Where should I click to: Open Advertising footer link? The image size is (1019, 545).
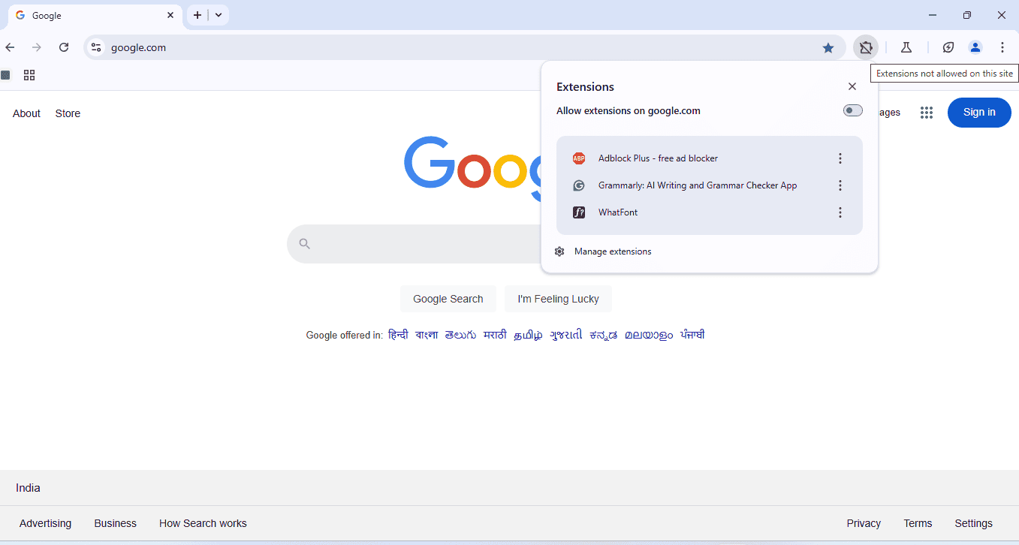(45, 523)
